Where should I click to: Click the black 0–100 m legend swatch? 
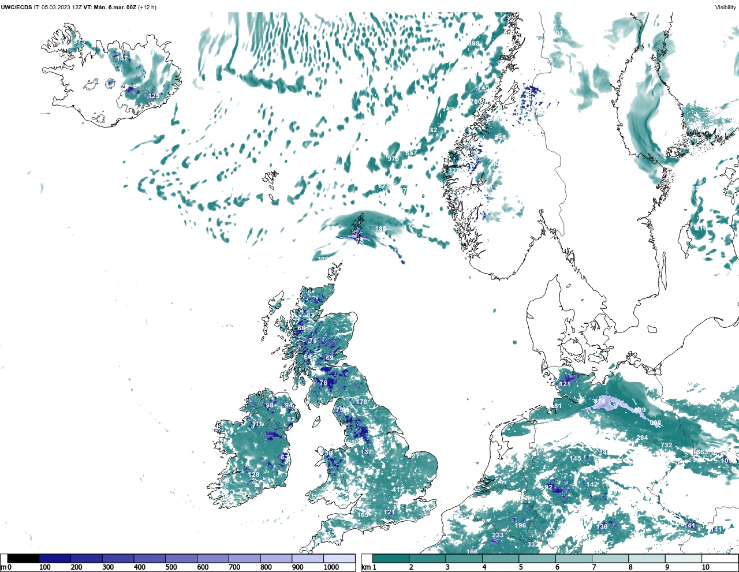coord(23,559)
